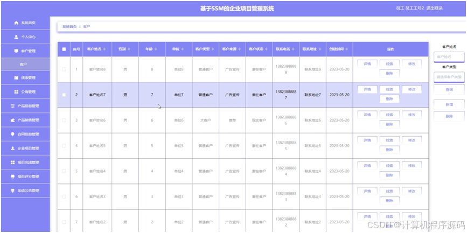The height and width of the screenshot is (233, 467).
Task: Click 修改 for 客户姓名8
Action: 412,63
